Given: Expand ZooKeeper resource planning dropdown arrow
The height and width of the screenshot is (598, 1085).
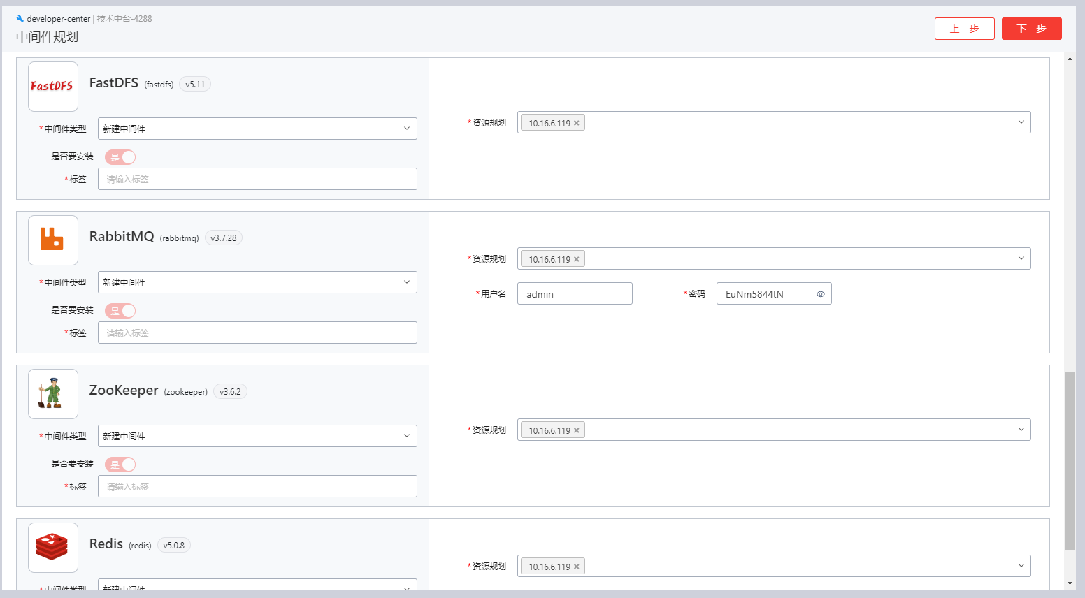Looking at the screenshot, I should (x=1021, y=430).
